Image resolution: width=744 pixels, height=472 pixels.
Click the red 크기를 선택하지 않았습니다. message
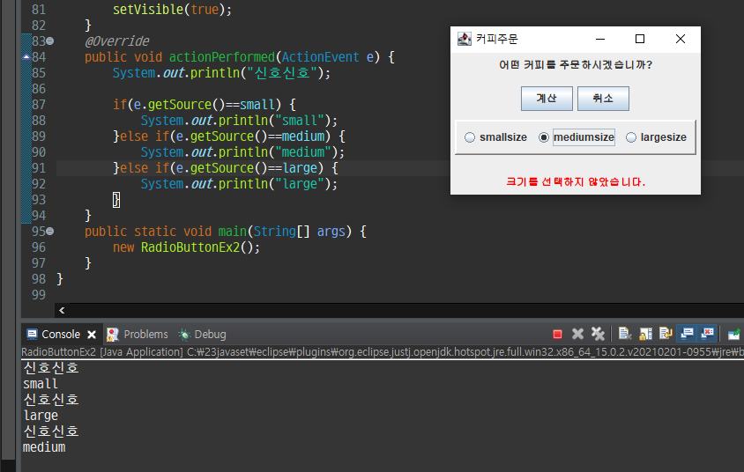[x=576, y=182]
